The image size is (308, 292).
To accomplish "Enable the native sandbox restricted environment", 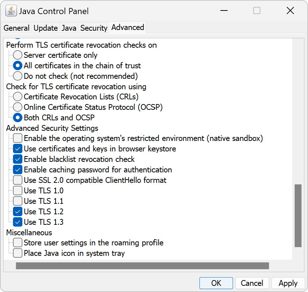I will pos(17,138).
